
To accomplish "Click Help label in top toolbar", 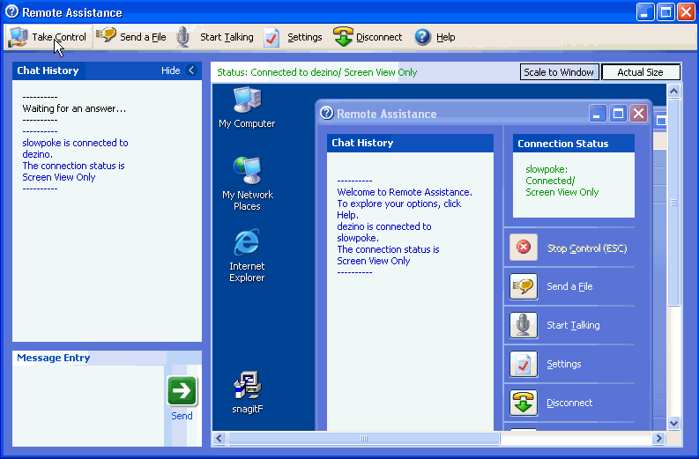I will click(445, 37).
